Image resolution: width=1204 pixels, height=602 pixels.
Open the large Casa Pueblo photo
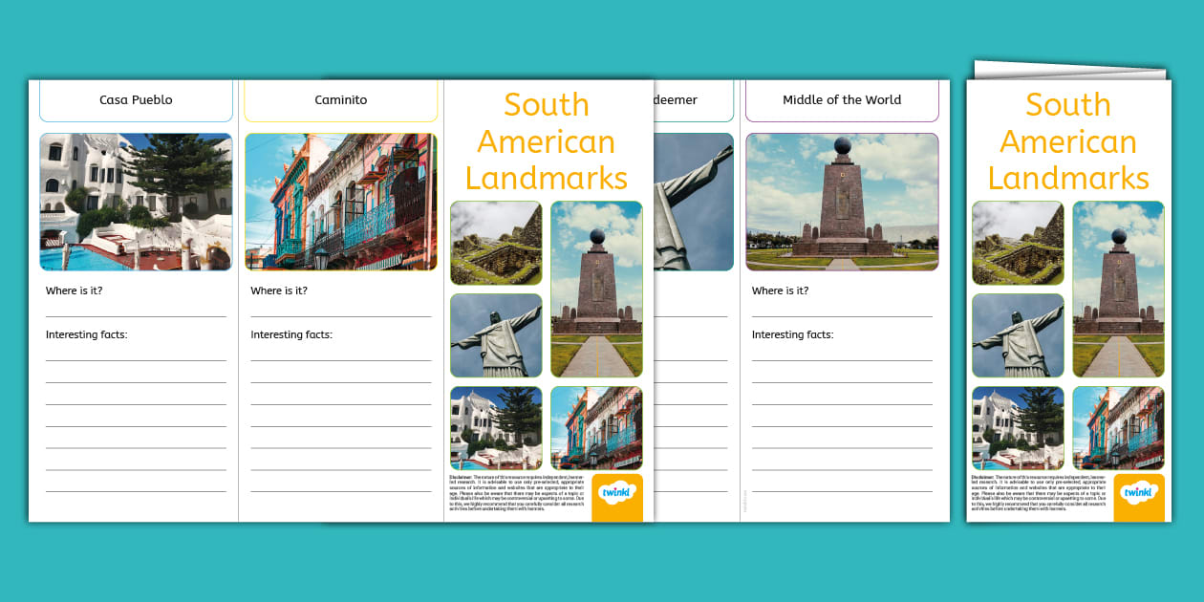(135, 202)
